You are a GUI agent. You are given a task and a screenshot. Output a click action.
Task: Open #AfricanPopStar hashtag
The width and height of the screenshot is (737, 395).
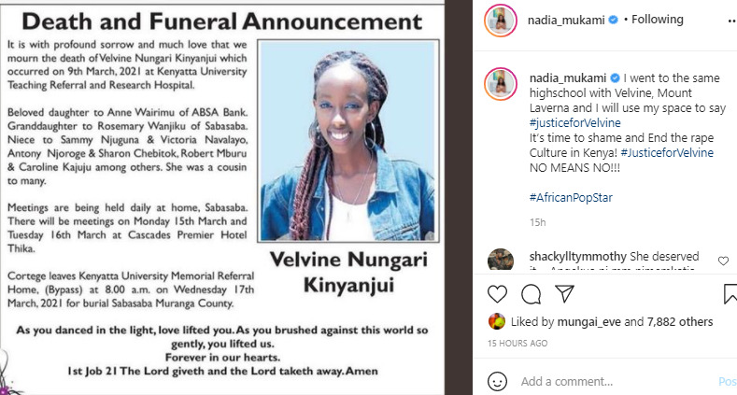pos(571,198)
